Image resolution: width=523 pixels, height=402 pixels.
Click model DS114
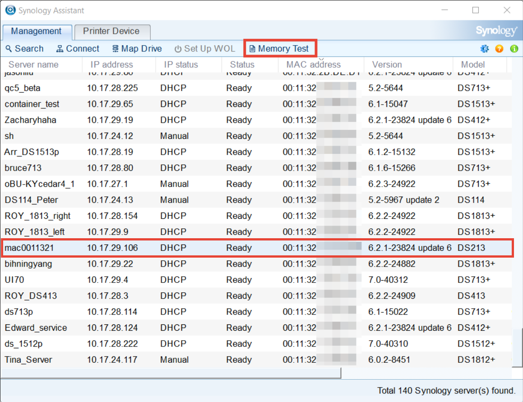coord(471,200)
